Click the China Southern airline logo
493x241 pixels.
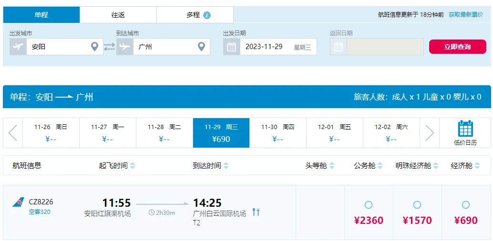(18, 202)
